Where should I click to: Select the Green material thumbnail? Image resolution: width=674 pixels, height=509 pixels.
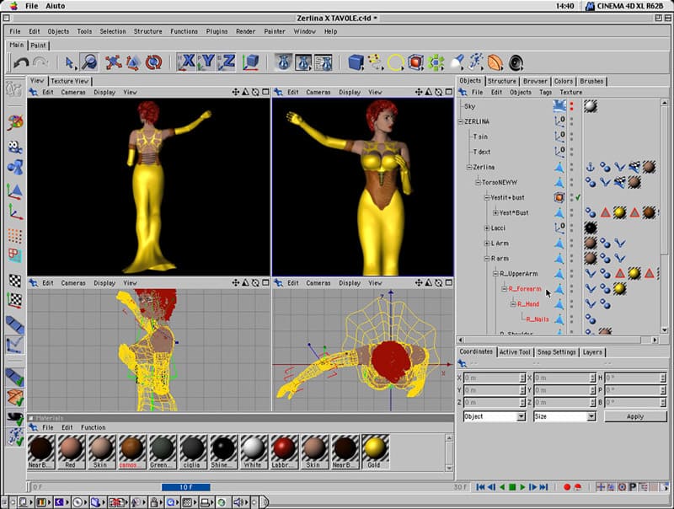tap(162, 452)
